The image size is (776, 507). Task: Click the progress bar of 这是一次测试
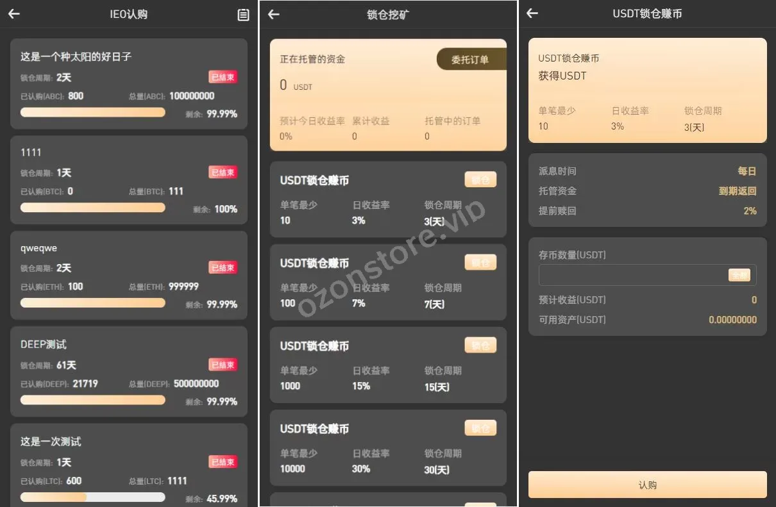93,497
